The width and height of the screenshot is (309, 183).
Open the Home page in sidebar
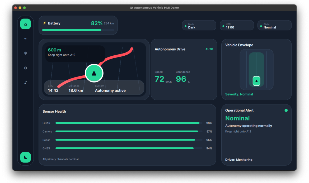click(x=25, y=24)
